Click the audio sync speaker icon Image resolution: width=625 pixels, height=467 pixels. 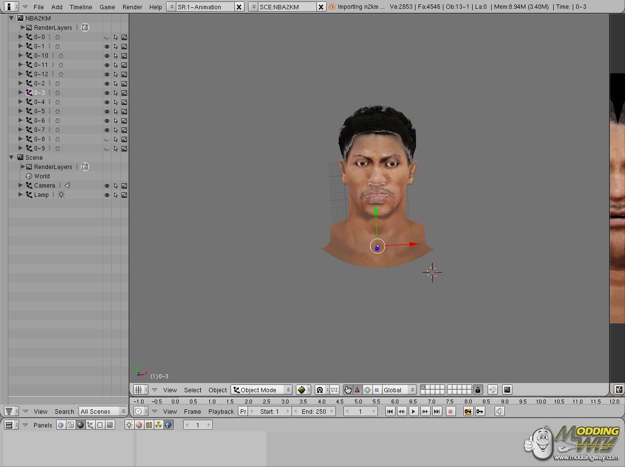(x=499, y=411)
